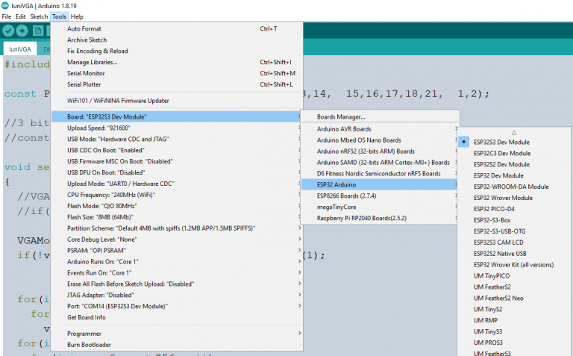The width and height of the screenshot is (573, 356).
Task: Switch to the luniVGA tab
Action: pos(19,49)
